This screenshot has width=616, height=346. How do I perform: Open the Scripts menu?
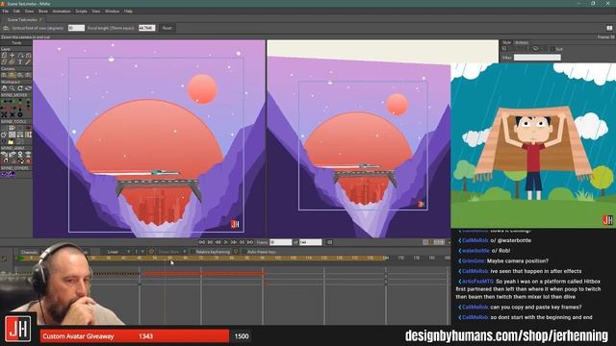[x=81, y=12]
